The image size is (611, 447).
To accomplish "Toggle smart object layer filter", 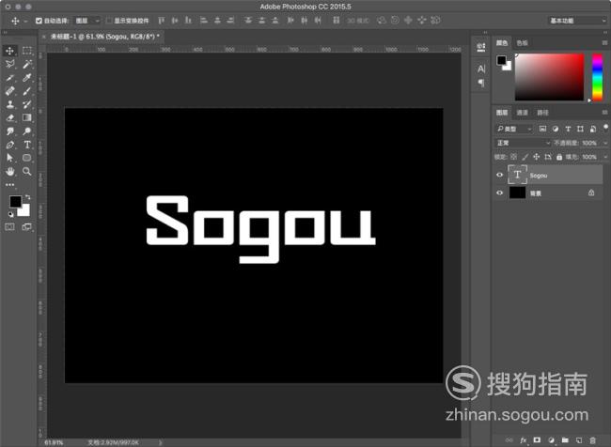I will 593,129.
